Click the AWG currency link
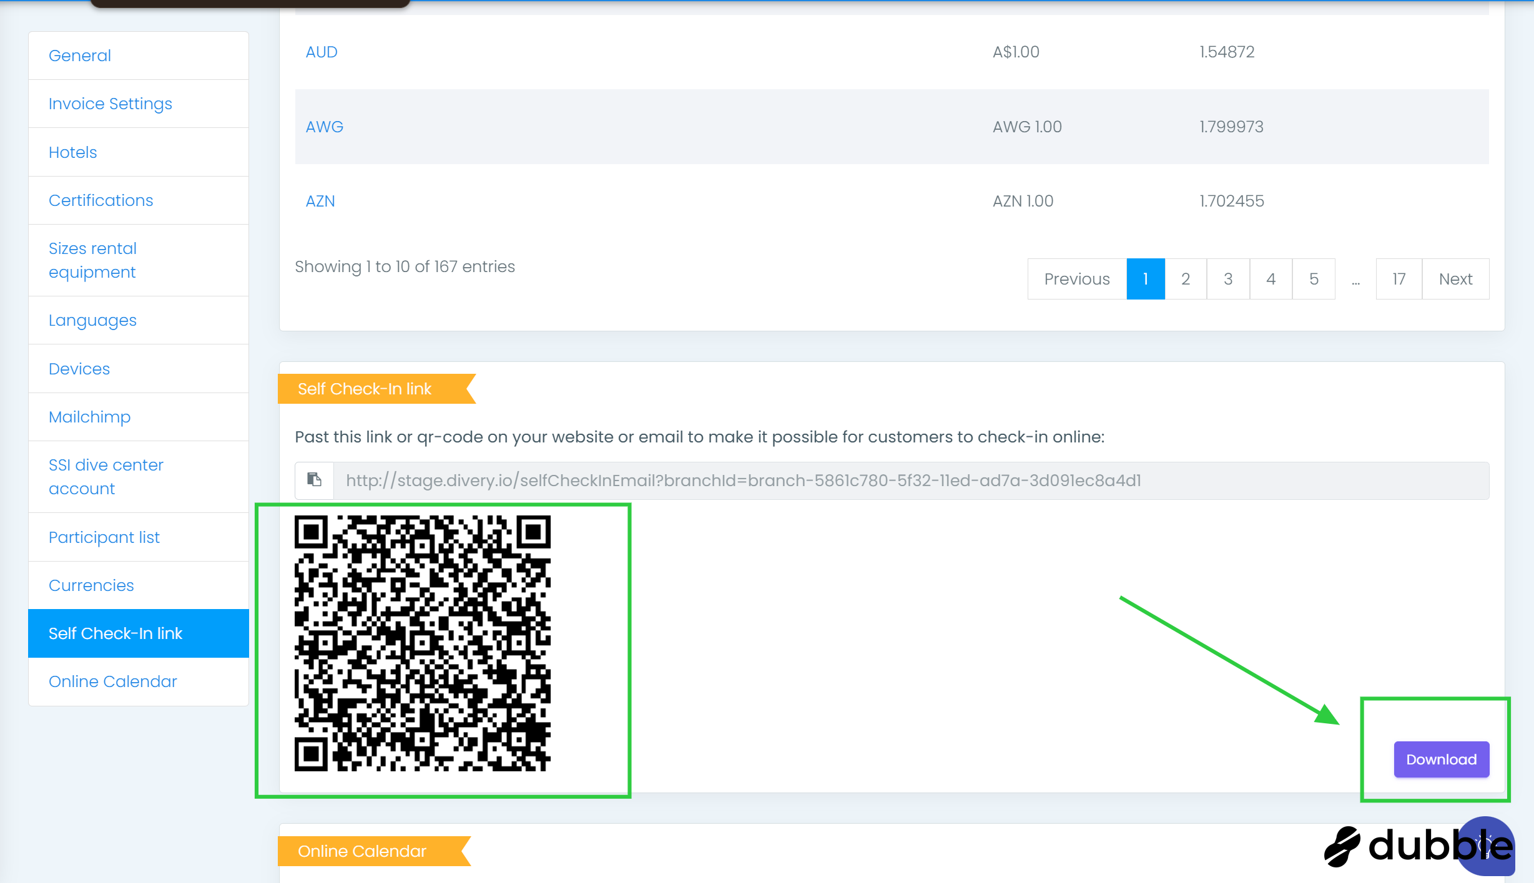Screen dimensions: 1534x883 tap(325, 127)
